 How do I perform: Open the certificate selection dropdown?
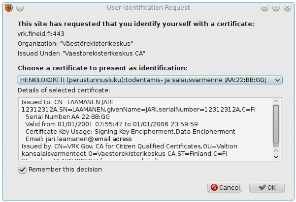[x=150, y=80]
